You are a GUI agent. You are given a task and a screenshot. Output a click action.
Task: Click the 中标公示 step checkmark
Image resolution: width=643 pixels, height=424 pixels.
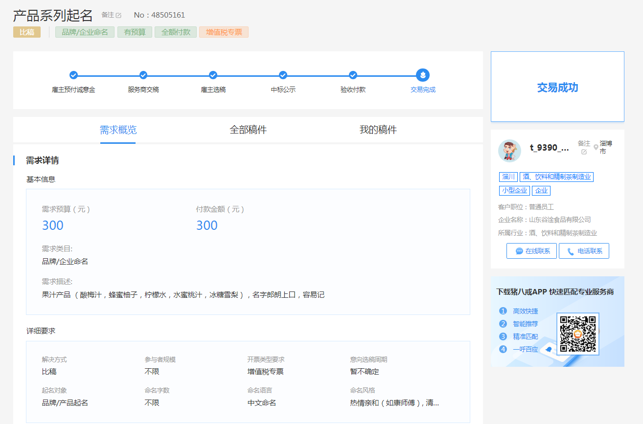pos(283,75)
